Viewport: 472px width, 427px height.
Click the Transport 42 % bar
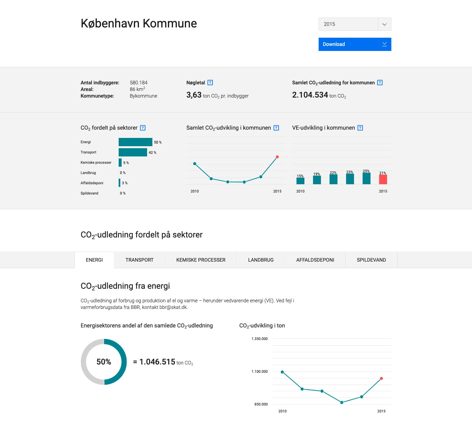click(133, 152)
